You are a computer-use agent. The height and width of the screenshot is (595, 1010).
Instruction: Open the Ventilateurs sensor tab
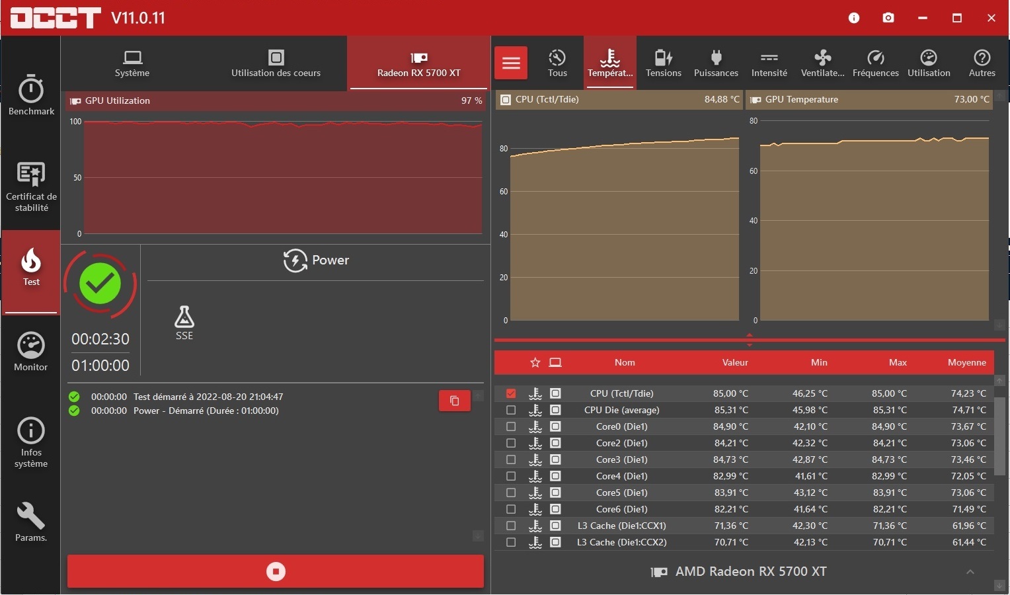click(823, 63)
